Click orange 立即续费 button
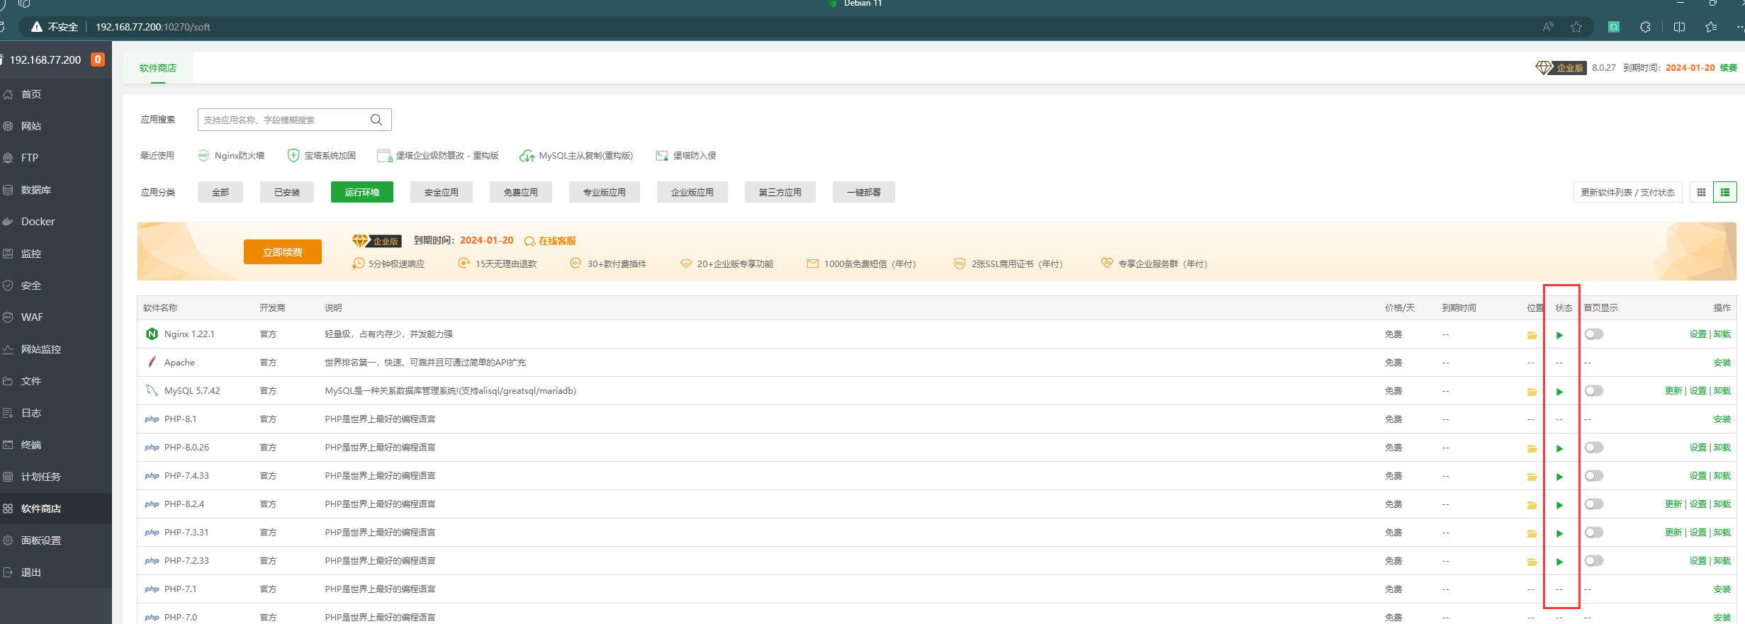1745x624 pixels. (x=283, y=252)
